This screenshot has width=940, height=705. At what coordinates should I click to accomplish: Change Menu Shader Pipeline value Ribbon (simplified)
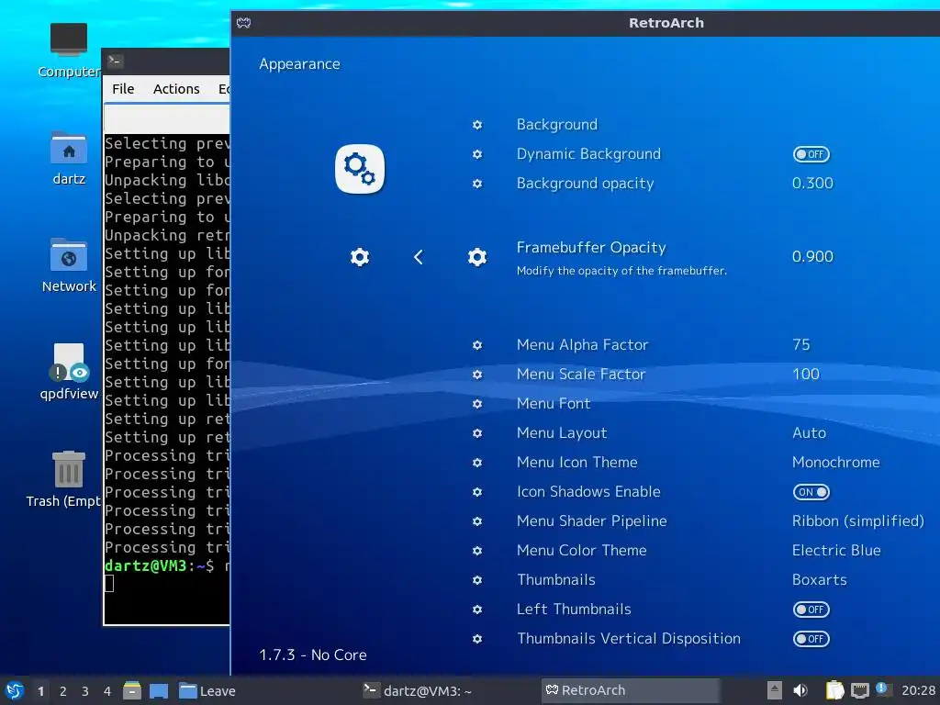point(858,521)
